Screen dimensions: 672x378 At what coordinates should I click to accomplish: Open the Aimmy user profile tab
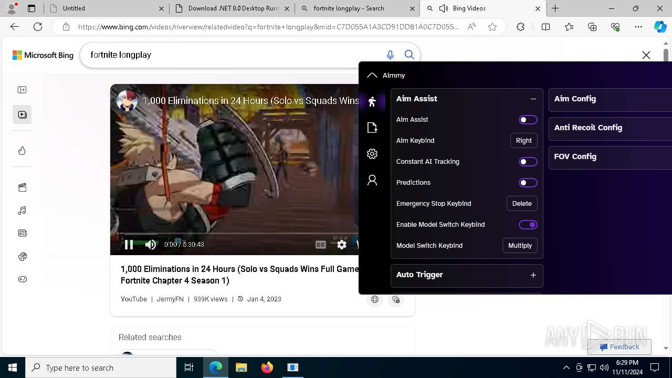point(372,180)
